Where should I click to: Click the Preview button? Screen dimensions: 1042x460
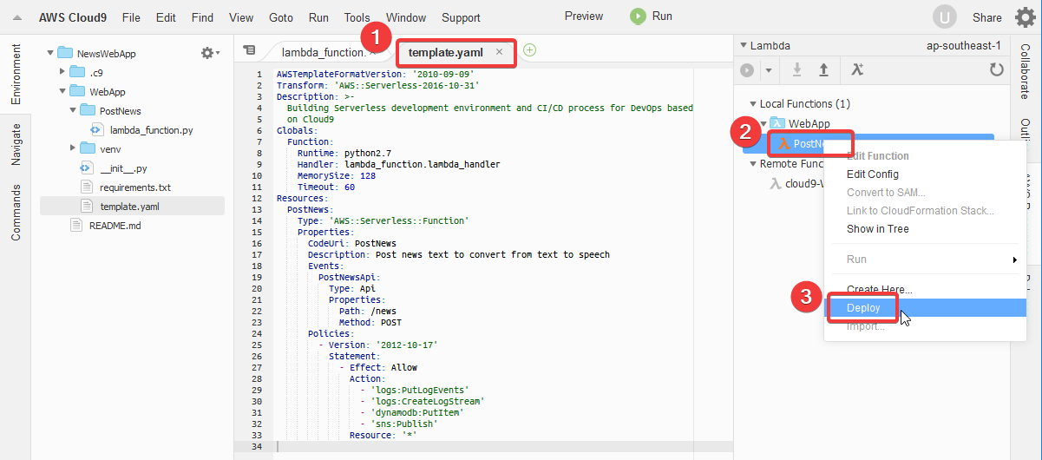pyautogui.click(x=584, y=16)
